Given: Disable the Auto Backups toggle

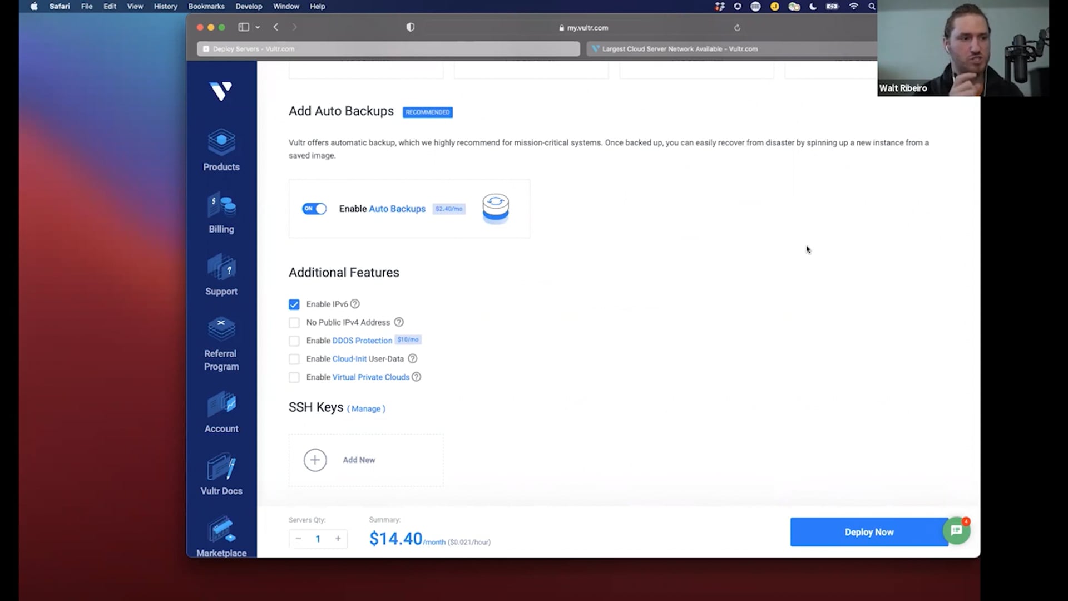Looking at the screenshot, I should coord(314,209).
